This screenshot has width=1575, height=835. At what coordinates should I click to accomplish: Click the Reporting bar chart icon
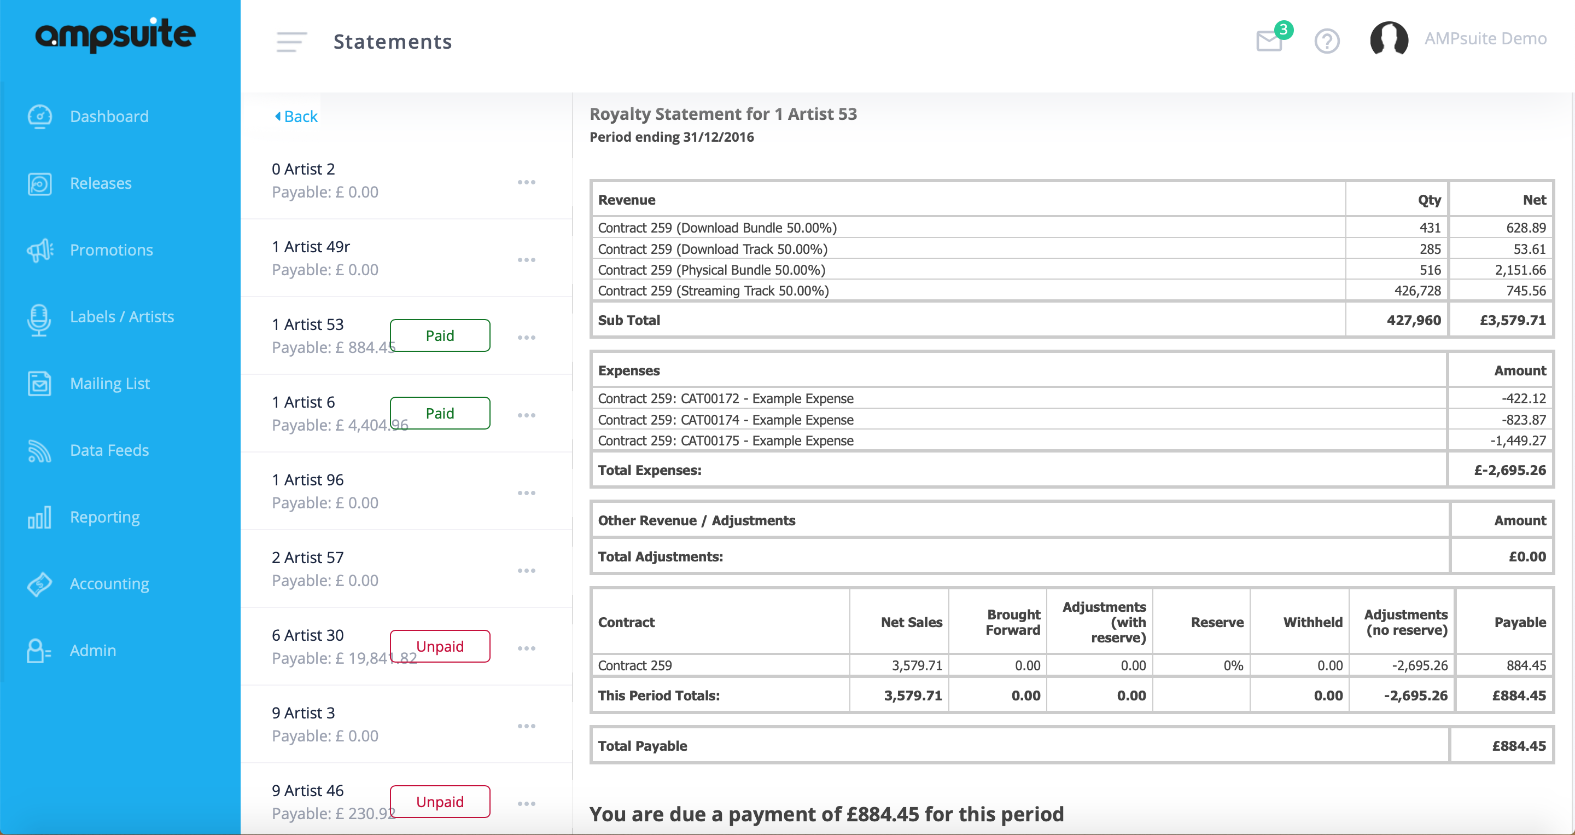(x=40, y=518)
